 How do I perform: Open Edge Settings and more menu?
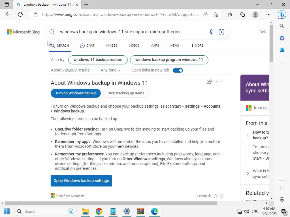268,14
